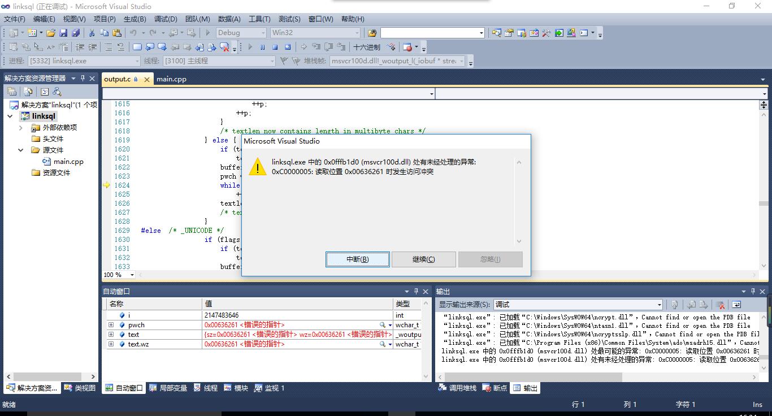Click the Continue debugging play icon
Image resolution: width=772 pixels, height=416 pixels.
pyautogui.click(x=250, y=47)
